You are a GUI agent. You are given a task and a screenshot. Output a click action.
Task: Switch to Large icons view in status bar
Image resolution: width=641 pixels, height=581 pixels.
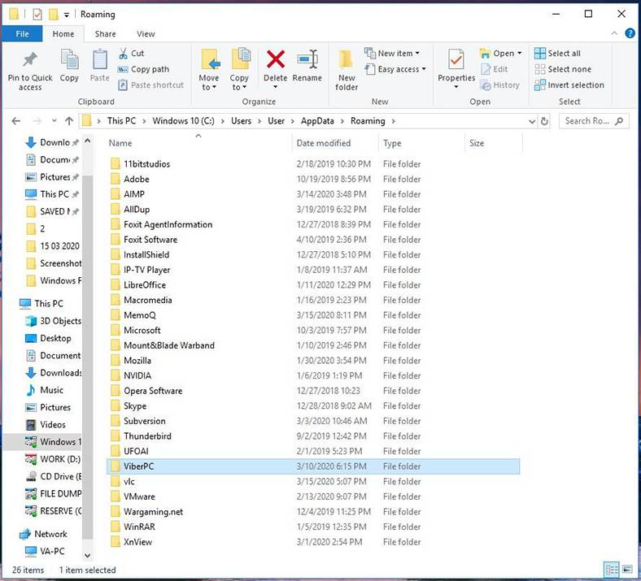[627, 569]
